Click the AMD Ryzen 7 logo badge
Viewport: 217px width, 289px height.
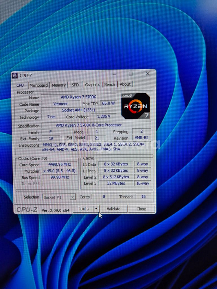(x=135, y=106)
